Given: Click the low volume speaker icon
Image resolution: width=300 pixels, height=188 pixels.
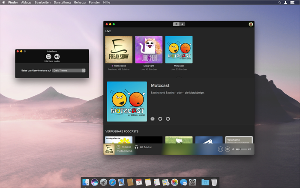Looking at the screenshot, I should [x=233, y=149].
